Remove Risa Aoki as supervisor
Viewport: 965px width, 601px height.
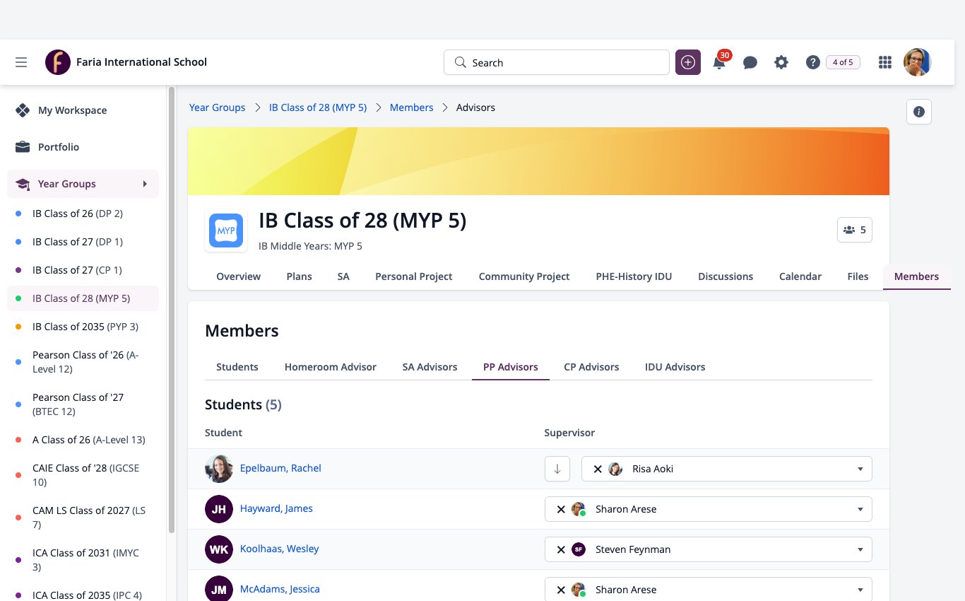tap(598, 469)
